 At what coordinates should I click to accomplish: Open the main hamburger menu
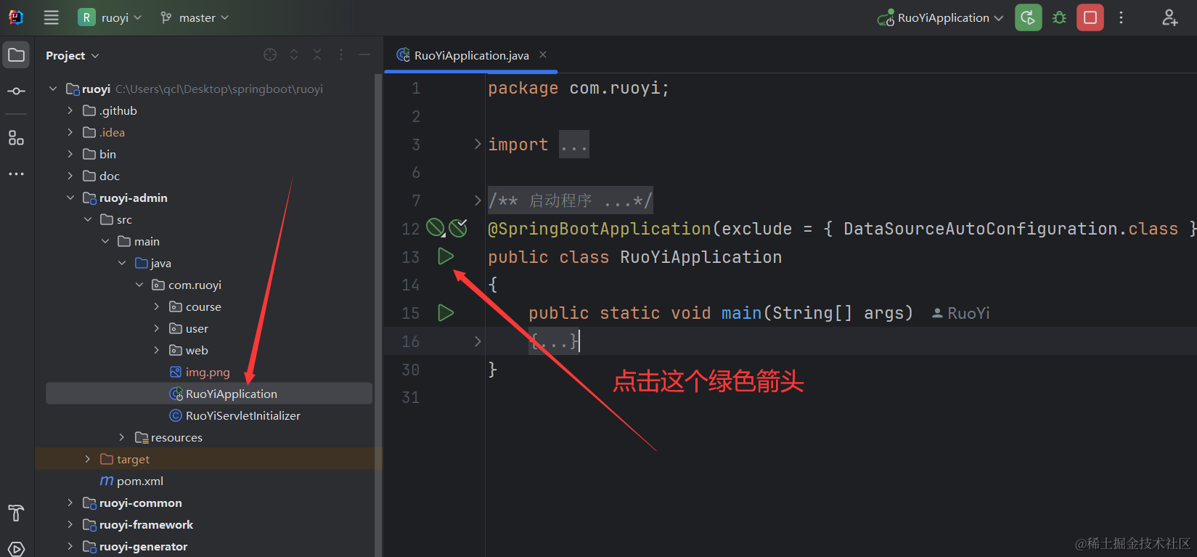pyautogui.click(x=51, y=18)
